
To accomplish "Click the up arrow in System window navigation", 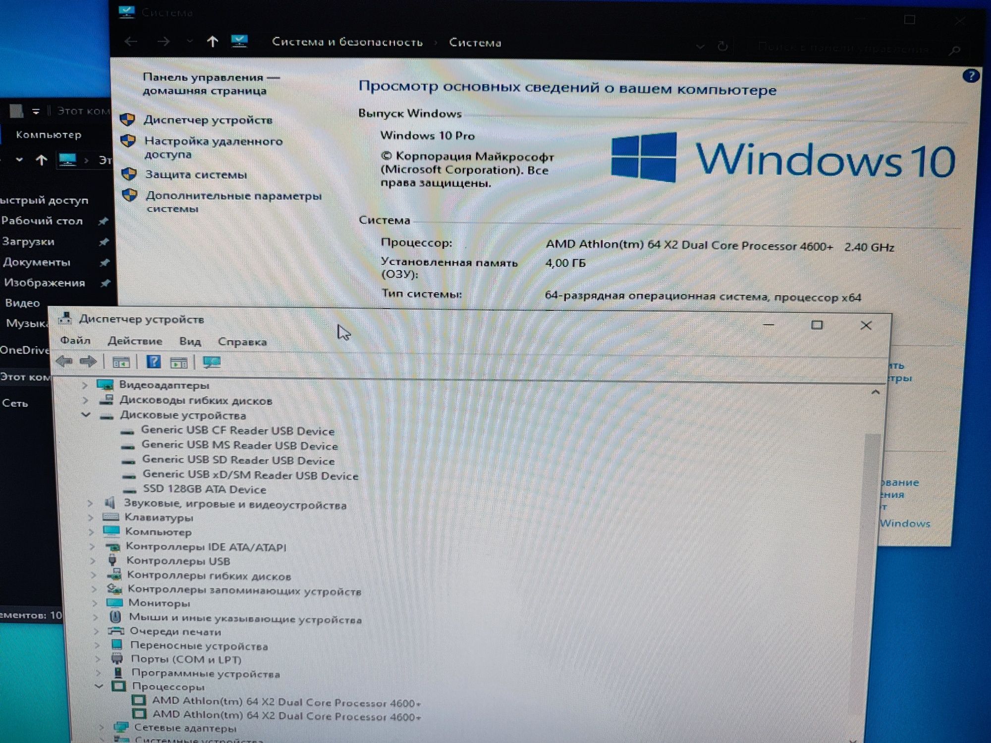I will click(x=213, y=42).
